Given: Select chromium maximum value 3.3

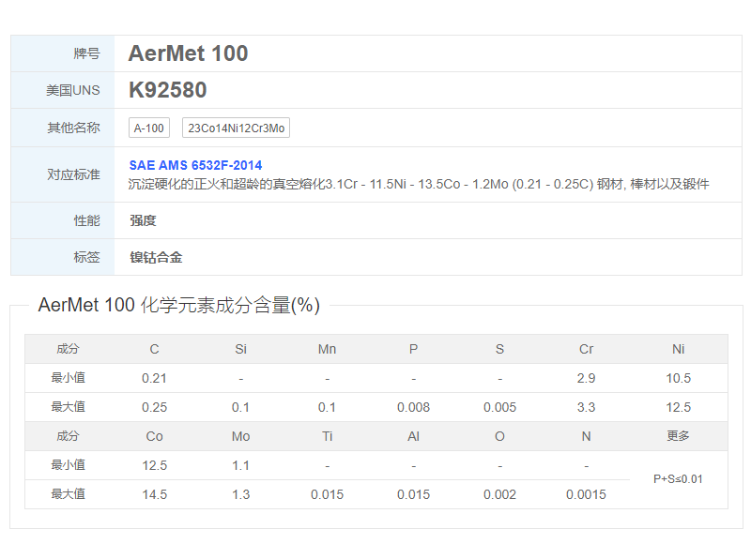Looking at the screenshot, I should coord(586,408).
